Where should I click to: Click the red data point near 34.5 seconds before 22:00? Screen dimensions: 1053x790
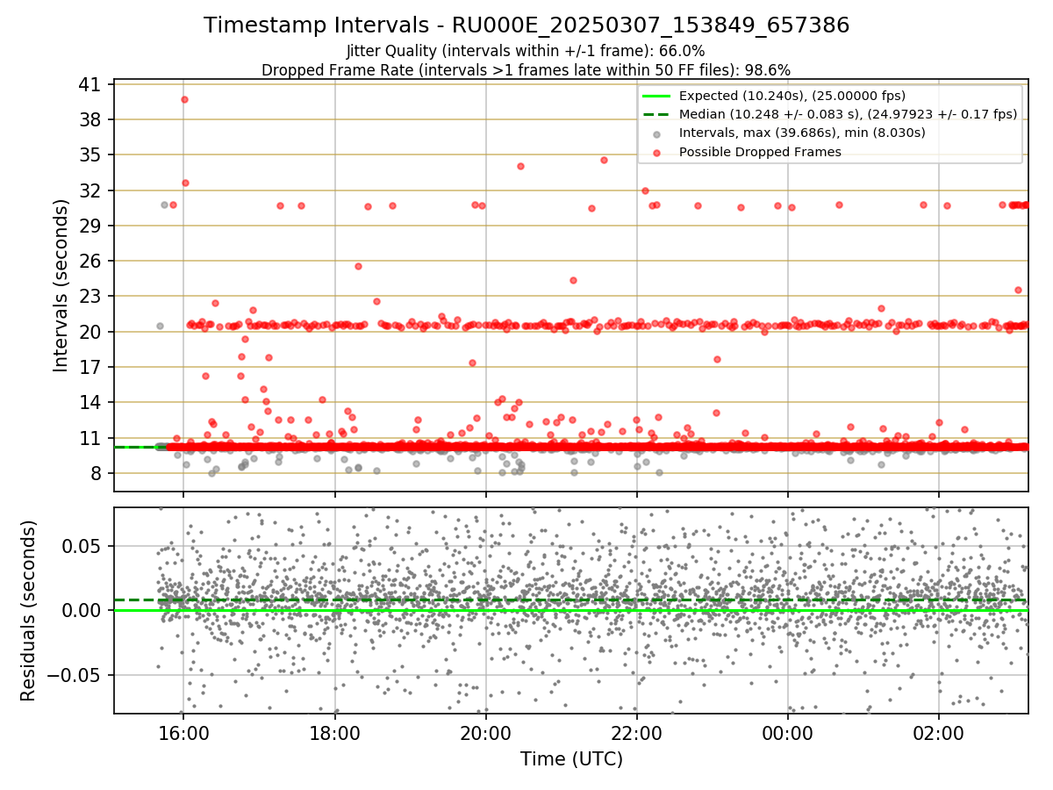604,160
